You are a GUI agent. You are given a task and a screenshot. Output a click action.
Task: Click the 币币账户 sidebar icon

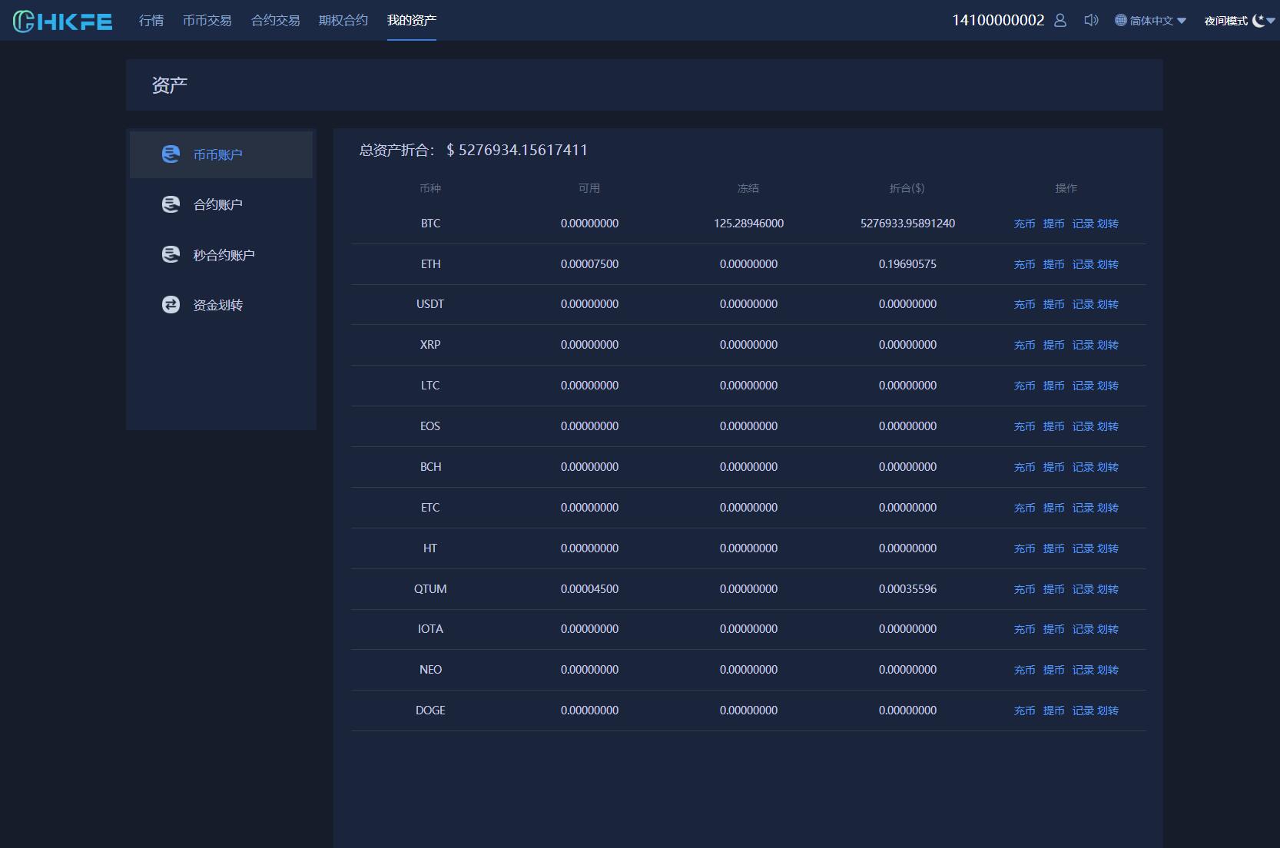tap(171, 154)
